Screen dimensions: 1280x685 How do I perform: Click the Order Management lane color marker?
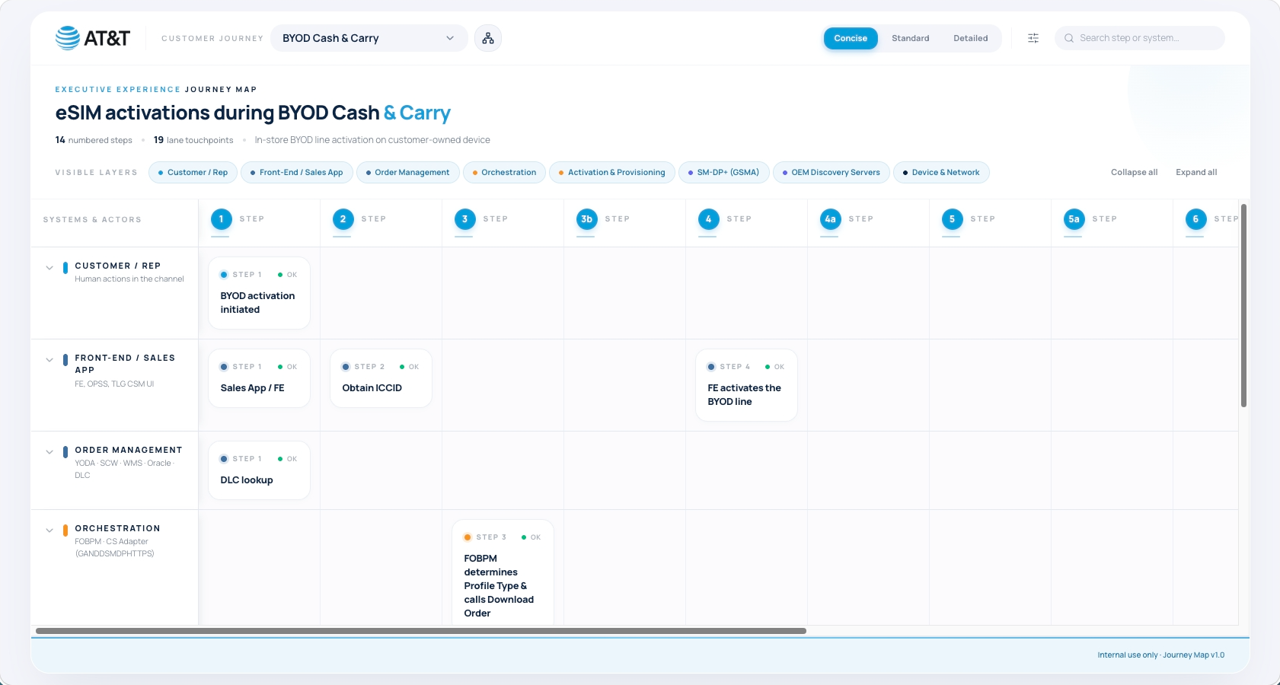(x=65, y=451)
